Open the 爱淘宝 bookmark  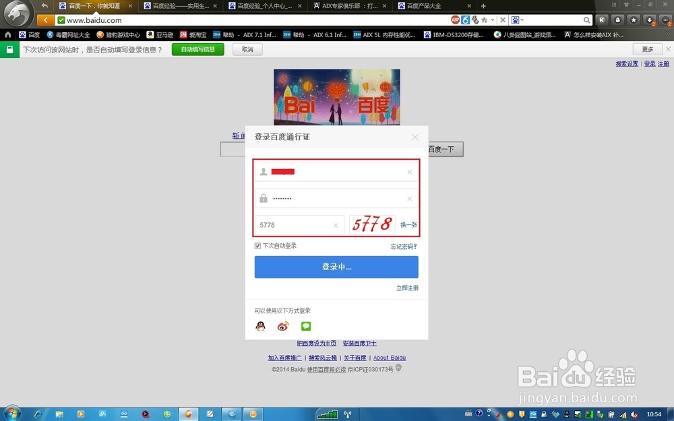(x=193, y=35)
